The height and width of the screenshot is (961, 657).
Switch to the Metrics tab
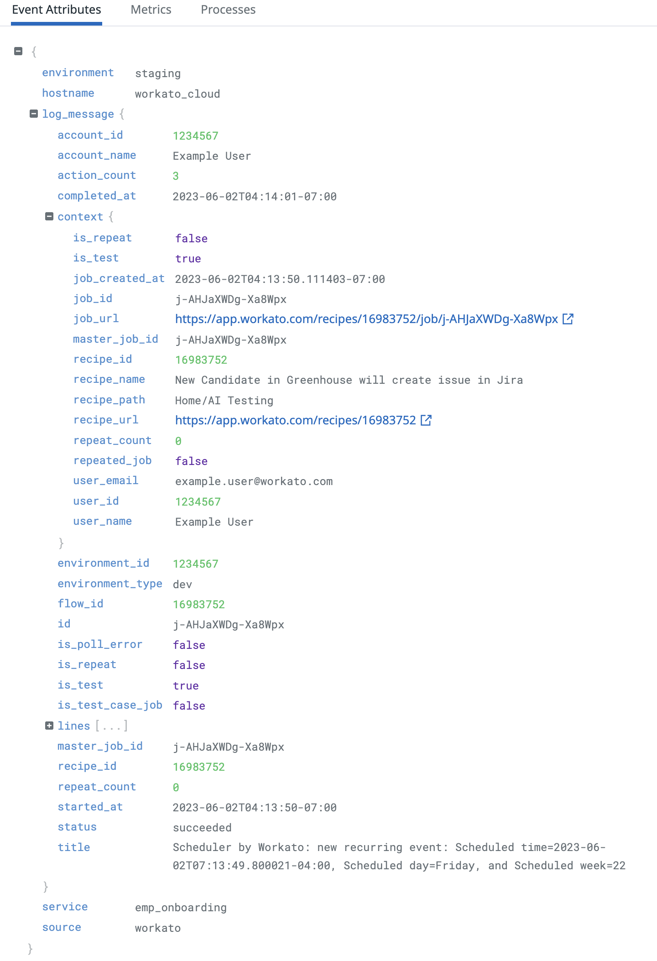(151, 10)
